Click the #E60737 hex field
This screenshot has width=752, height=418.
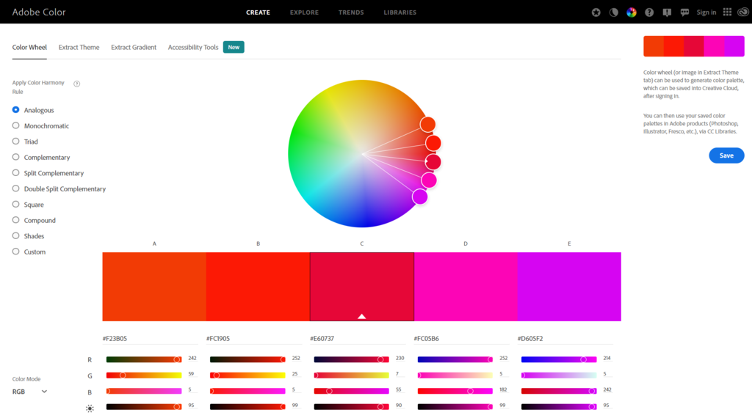tap(358, 339)
